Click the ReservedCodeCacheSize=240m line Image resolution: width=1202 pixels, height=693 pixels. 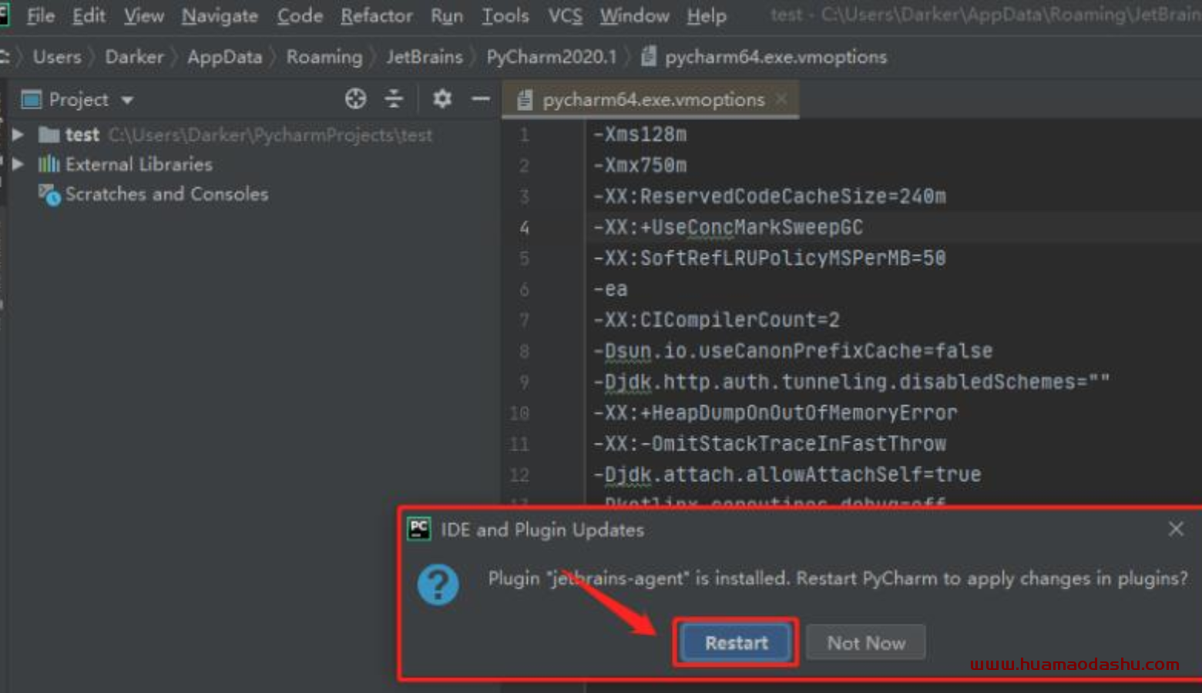pyautogui.click(x=769, y=196)
